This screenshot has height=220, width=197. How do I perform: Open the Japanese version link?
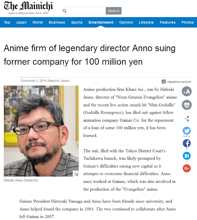point(176,82)
